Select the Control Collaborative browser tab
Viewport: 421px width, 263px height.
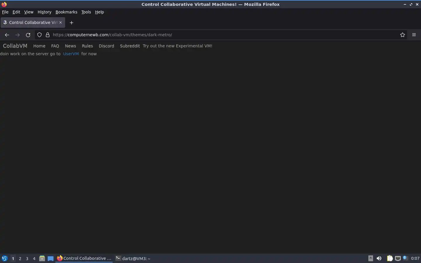tap(33, 23)
